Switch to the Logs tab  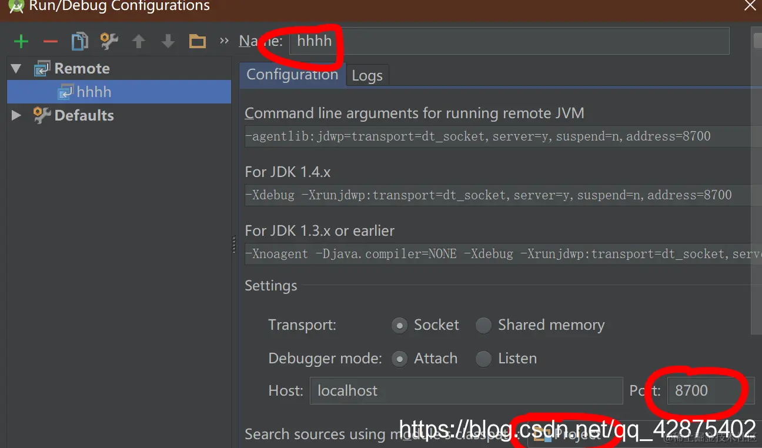[x=367, y=75]
